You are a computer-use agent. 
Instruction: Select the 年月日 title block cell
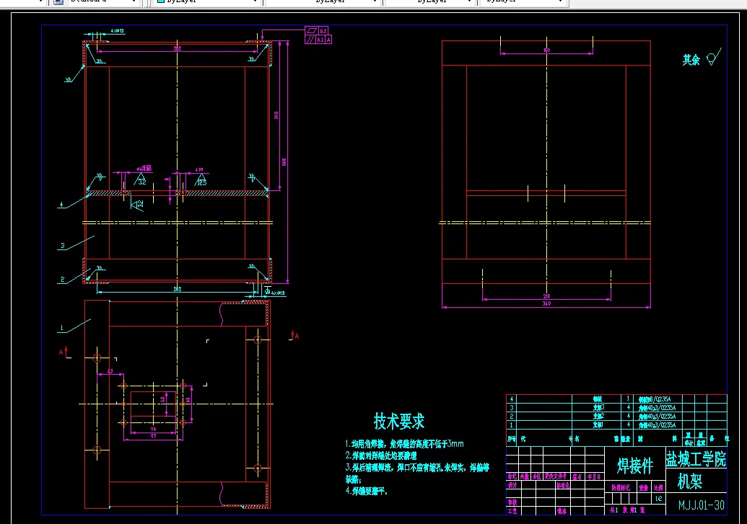pos(593,476)
